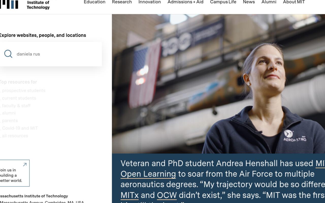Screen dimensions: 325x203
Task: Open the Education menu
Action: (94, 2)
